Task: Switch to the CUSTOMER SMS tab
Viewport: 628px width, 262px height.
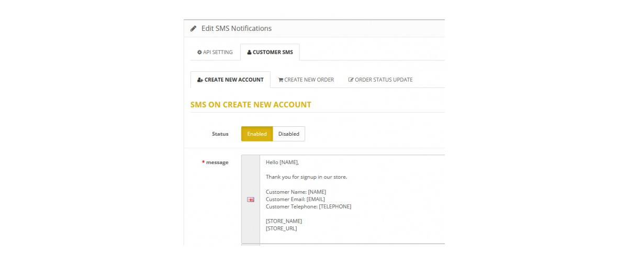Action: tap(270, 52)
